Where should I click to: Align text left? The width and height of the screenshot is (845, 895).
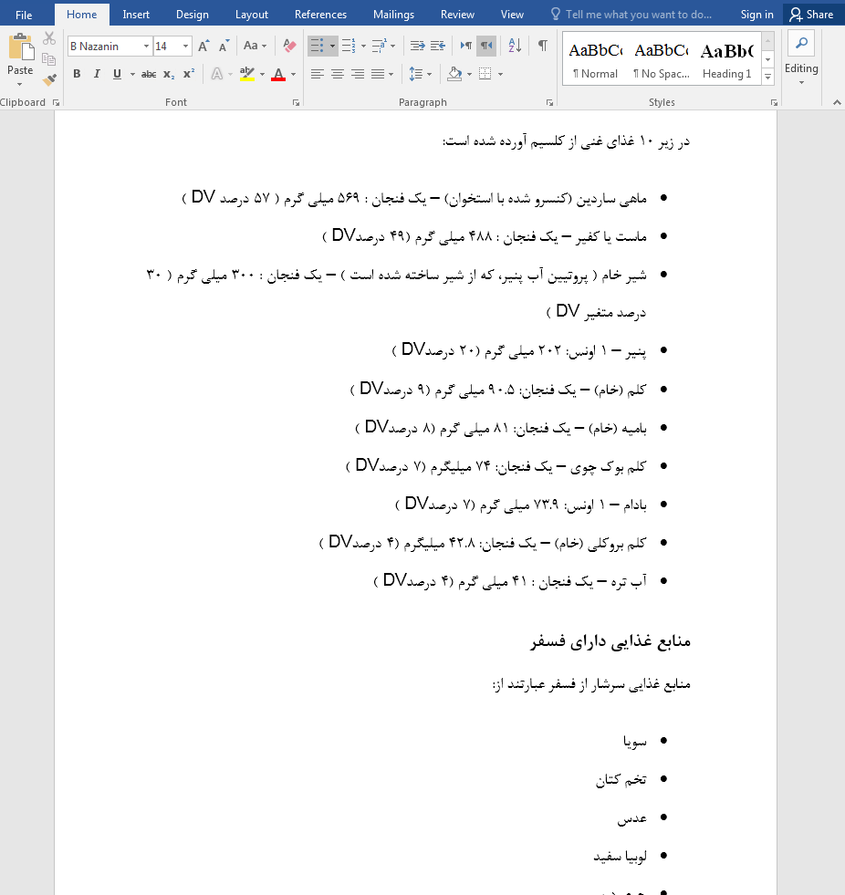coord(317,74)
